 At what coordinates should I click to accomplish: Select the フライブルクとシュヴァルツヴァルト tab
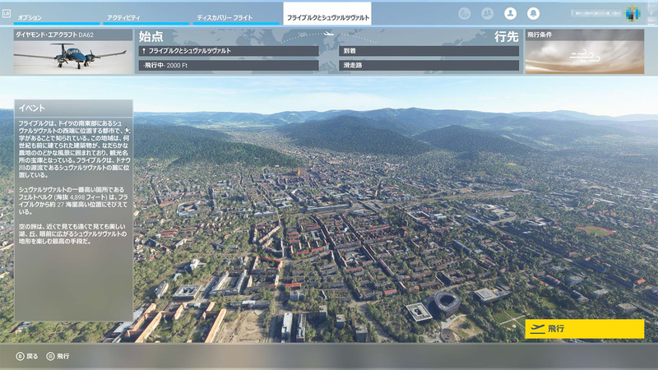click(327, 16)
